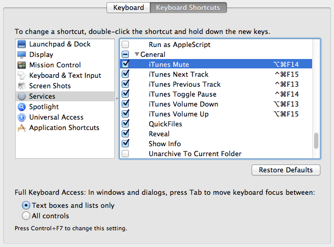Click the Restore Defaults button
The width and height of the screenshot is (334, 247).
point(285,170)
